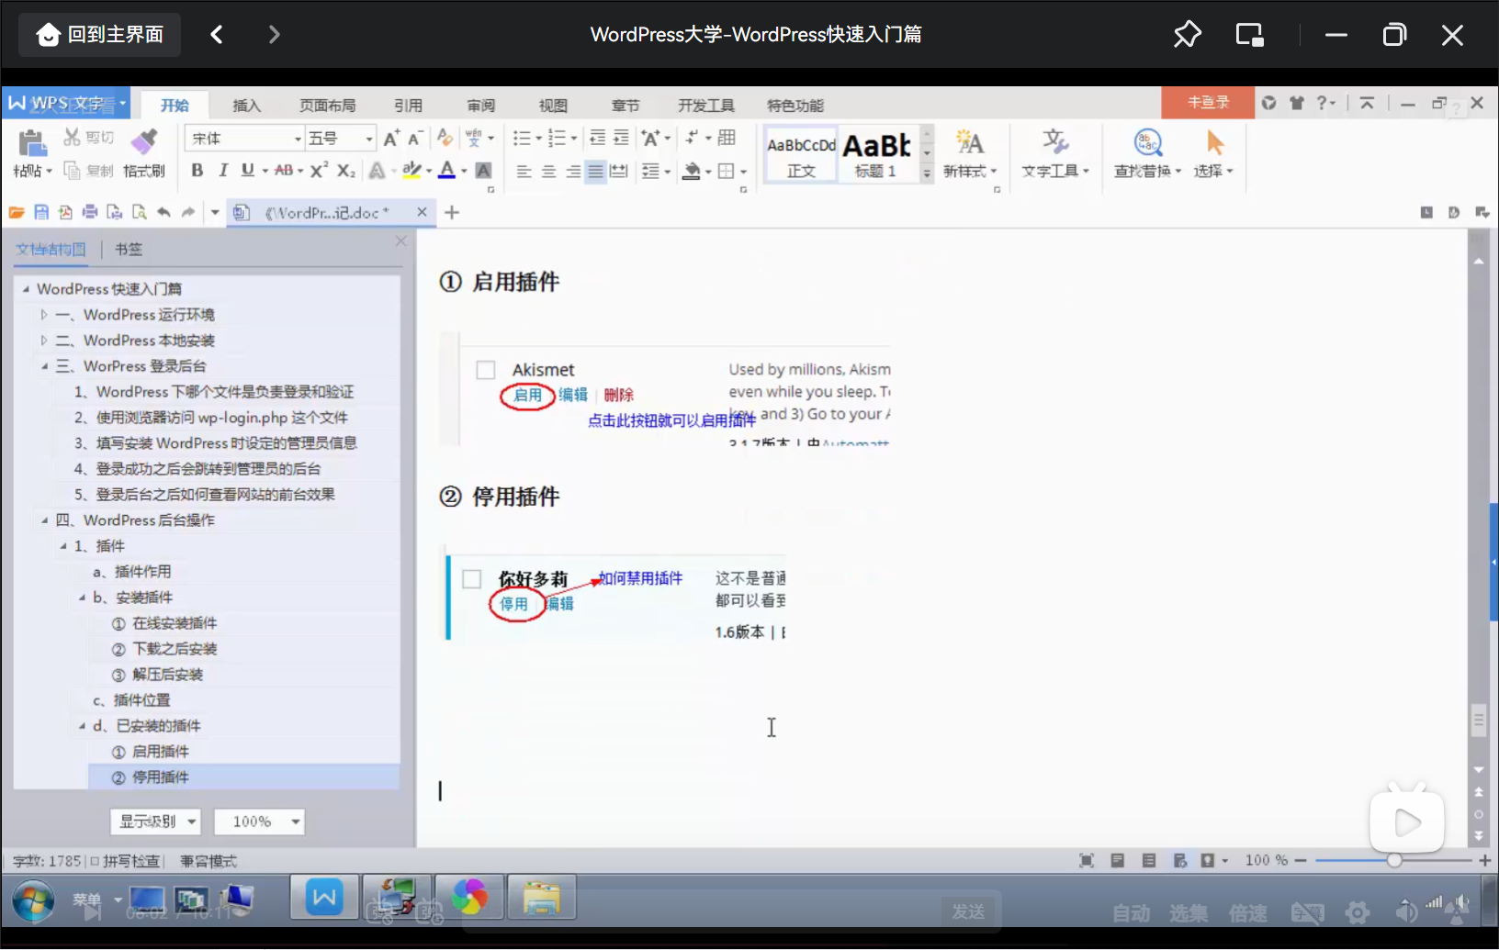The width and height of the screenshot is (1499, 950).
Task: Click the 回到主界面 button
Action: click(x=99, y=35)
